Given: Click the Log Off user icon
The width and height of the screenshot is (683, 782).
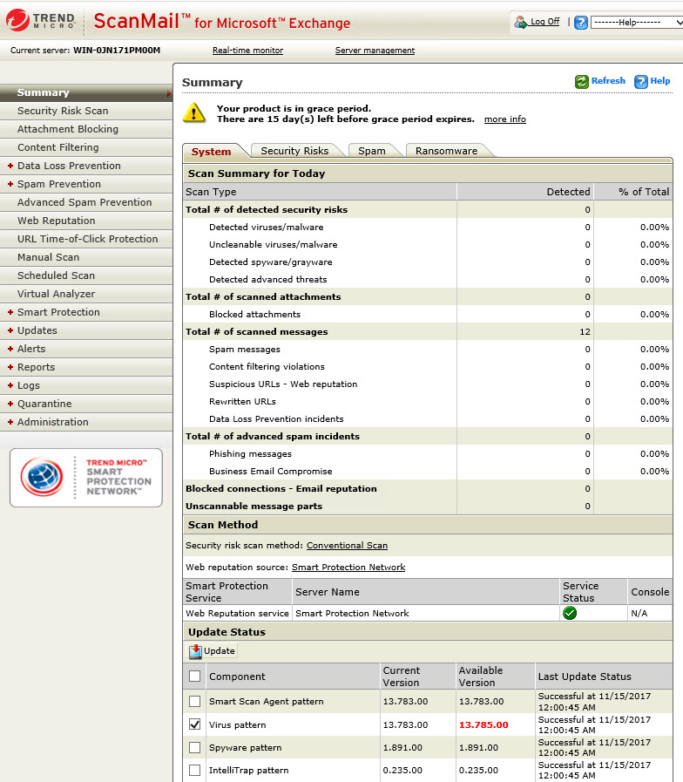Looking at the screenshot, I should tap(521, 22).
